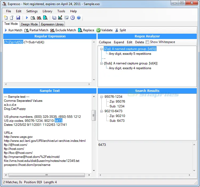The height and width of the screenshot is (187, 200).
Task: Open the Library menu
Action: (x=47, y=11)
